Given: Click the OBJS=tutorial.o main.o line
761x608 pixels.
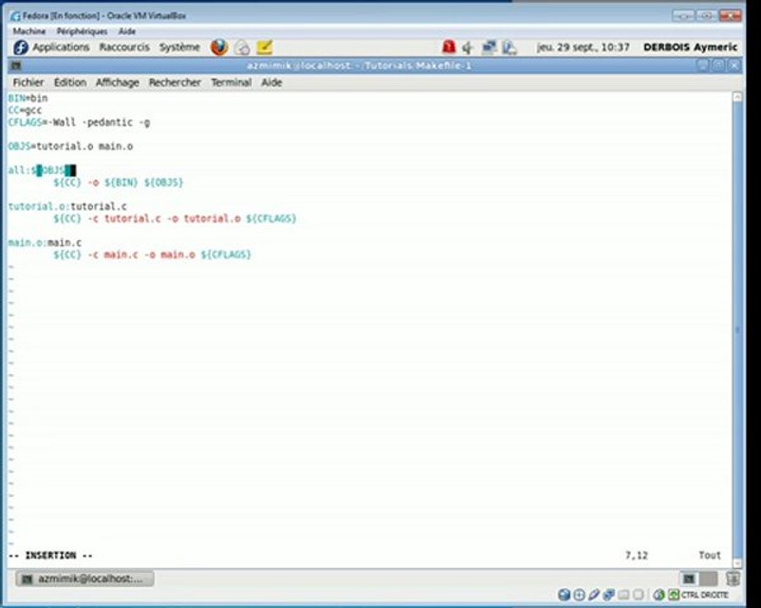Looking at the screenshot, I should click(x=70, y=146).
